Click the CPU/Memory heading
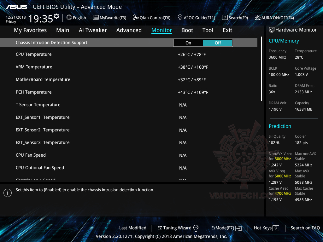Screen dimensions: 323x242 pos(284,41)
